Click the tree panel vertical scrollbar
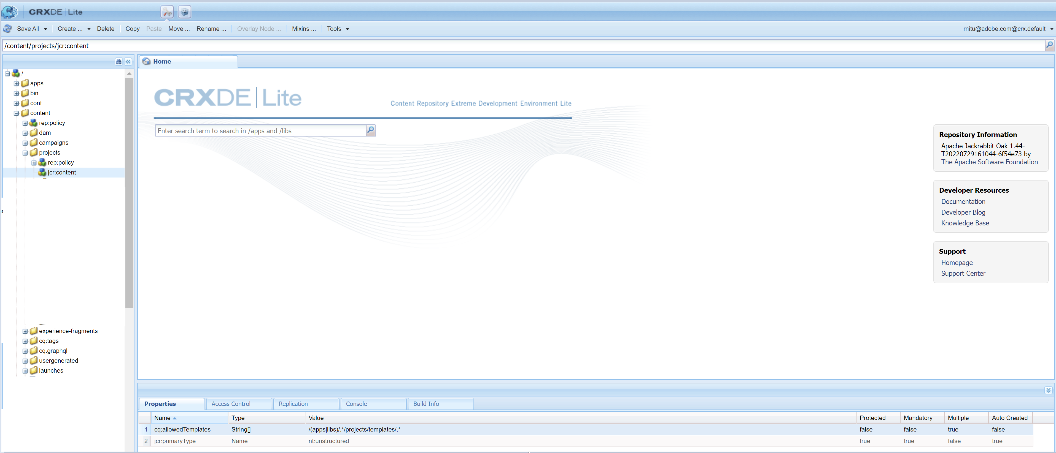1056x453 pixels. (x=129, y=192)
